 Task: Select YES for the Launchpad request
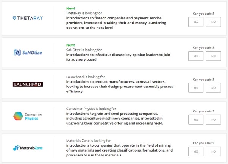click(196, 88)
